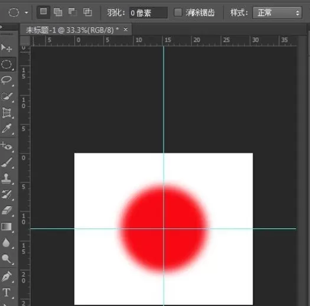Open the 样式 style dropdown
Screen dimensions: 310x306
click(277, 13)
